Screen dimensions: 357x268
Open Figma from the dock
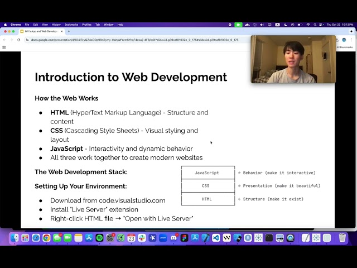pos(184,238)
